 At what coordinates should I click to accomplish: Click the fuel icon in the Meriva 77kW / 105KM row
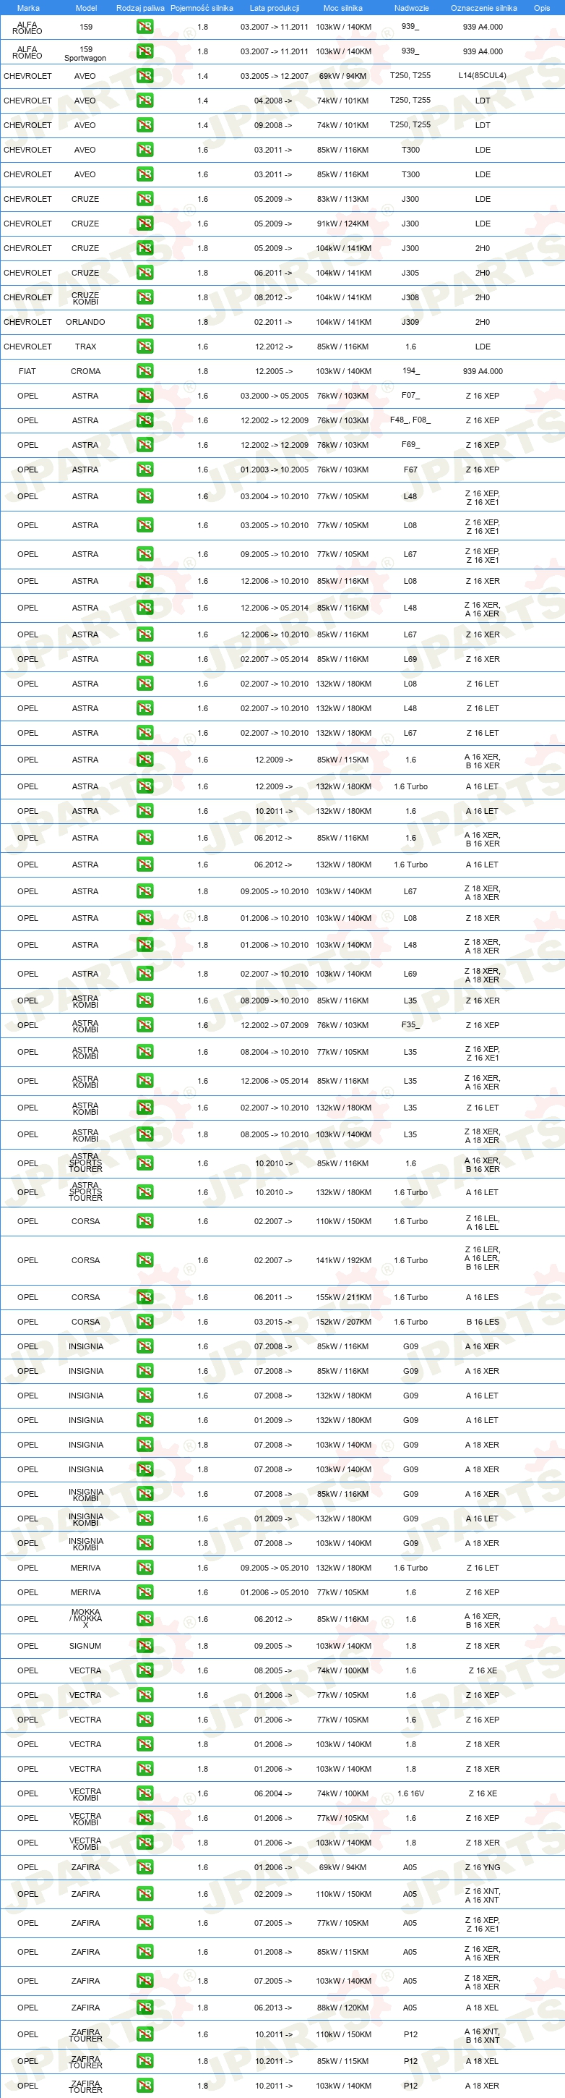coord(145,1592)
